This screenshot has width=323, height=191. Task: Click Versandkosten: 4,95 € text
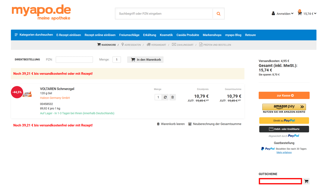(274, 61)
